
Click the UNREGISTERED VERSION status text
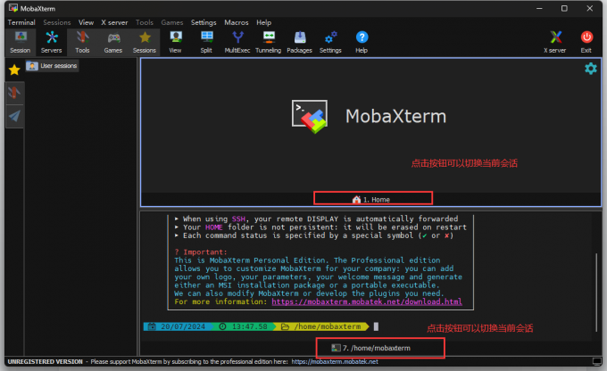coord(45,362)
